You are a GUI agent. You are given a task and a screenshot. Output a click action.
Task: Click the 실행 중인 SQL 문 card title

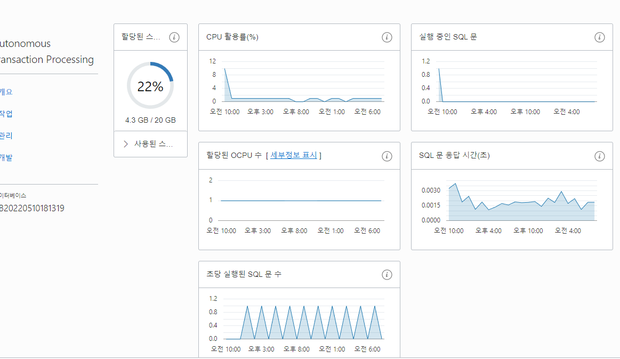(x=448, y=37)
